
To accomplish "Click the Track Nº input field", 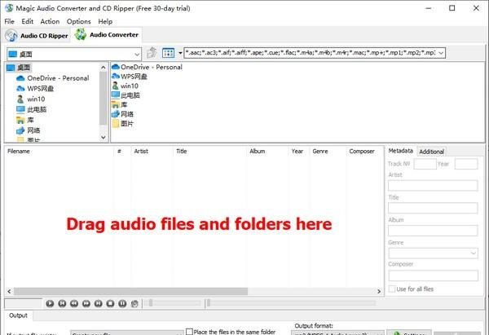I will click(x=425, y=164).
